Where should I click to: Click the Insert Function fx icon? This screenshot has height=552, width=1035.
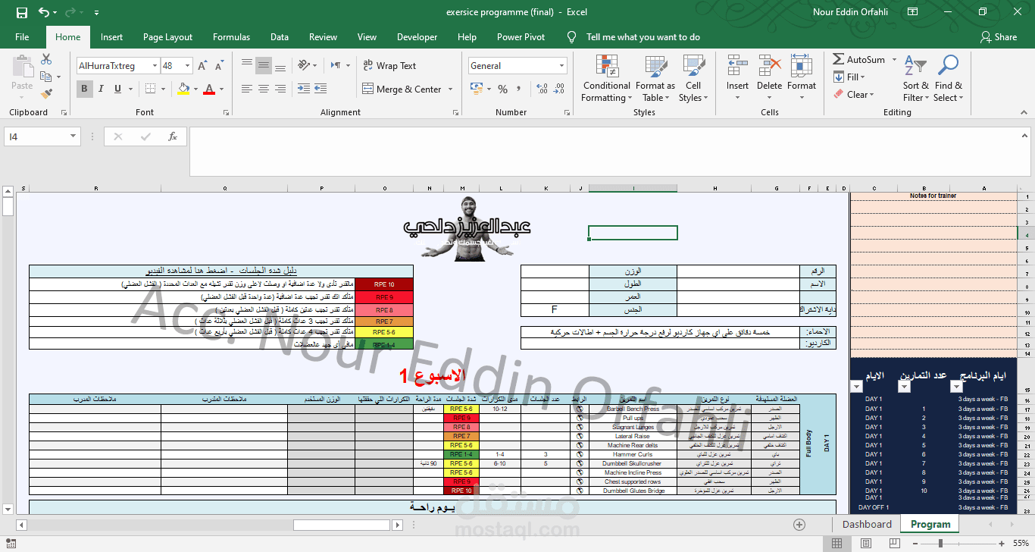point(173,136)
